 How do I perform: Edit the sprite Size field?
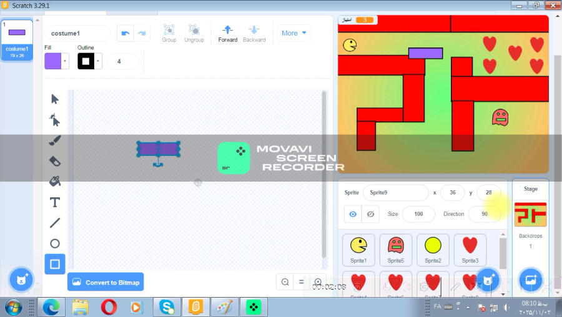pyautogui.click(x=418, y=214)
